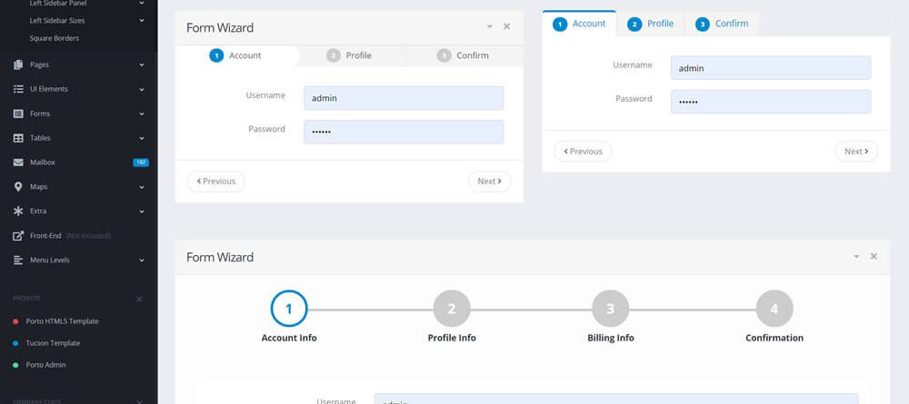Click the Pages icon in the sidebar

point(18,64)
